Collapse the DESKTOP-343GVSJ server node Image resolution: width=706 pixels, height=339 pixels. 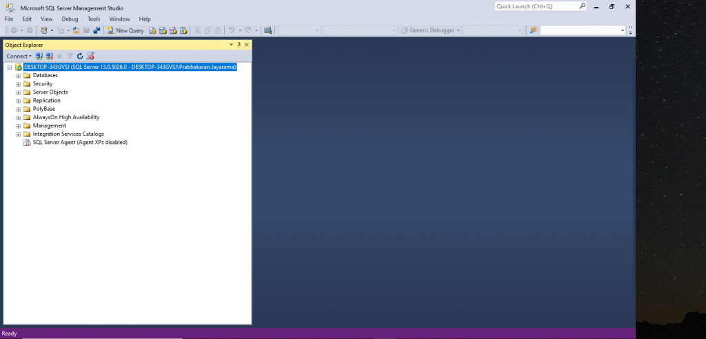(10, 67)
